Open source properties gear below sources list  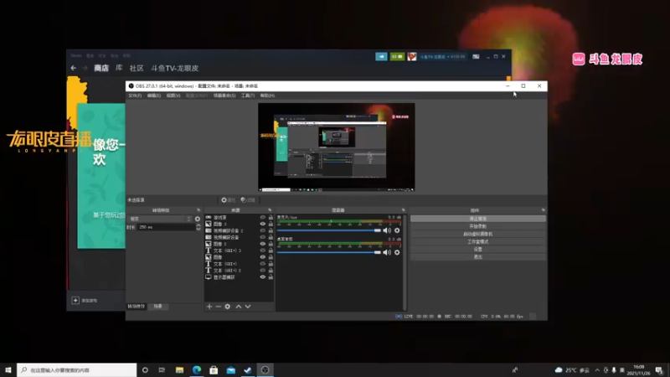tap(227, 307)
